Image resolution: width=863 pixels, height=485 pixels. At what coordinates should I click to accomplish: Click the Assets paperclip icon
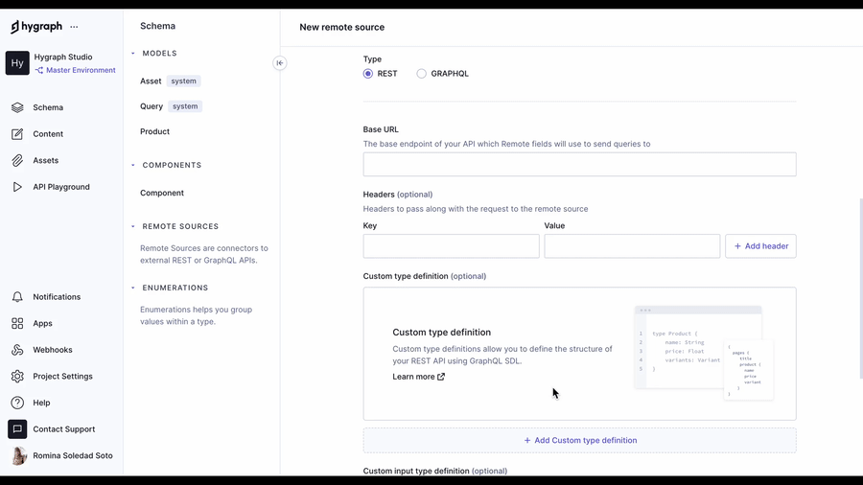click(17, 160)
